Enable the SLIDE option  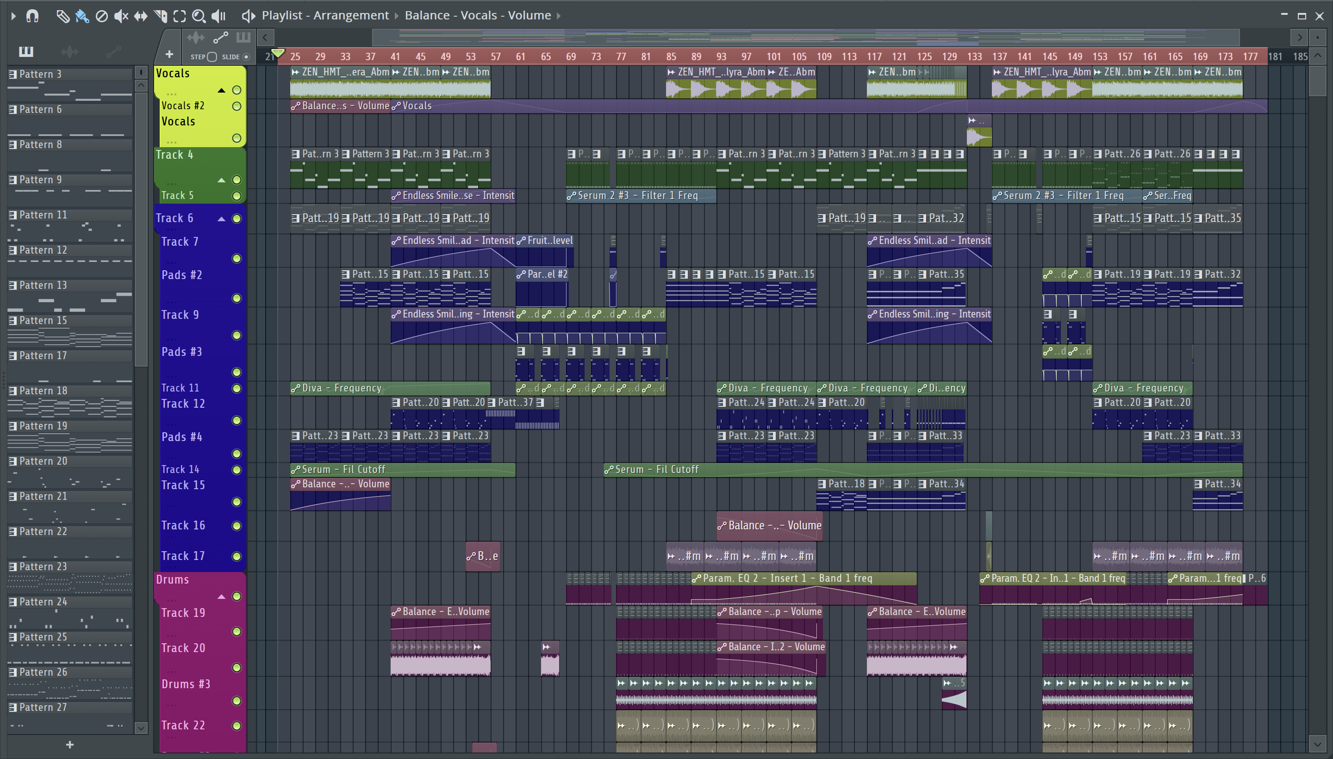[246, 57]
